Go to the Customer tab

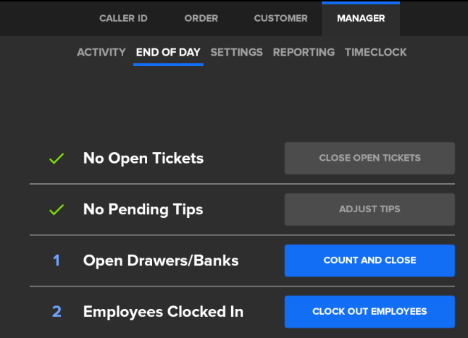[281, 18]
